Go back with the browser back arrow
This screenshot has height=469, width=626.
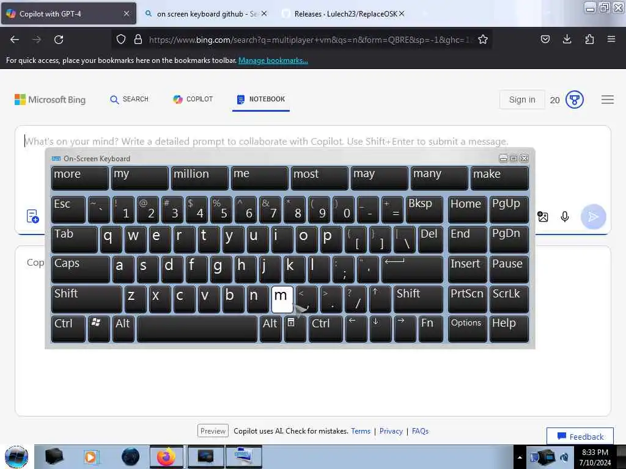(15, 40)
